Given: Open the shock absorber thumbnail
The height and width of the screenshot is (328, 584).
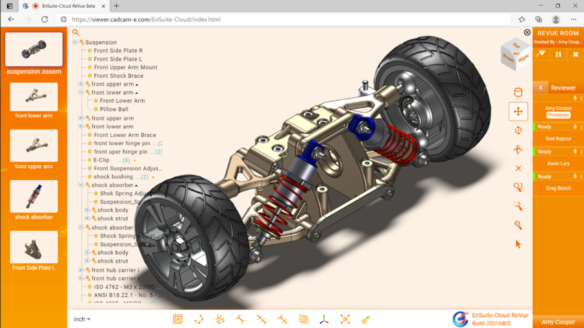Looking at the screenshot, I should pos(34,196).
